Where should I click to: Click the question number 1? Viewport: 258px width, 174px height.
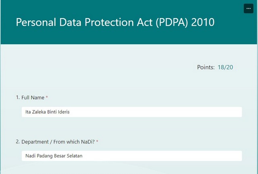click(x=17, y=98)
